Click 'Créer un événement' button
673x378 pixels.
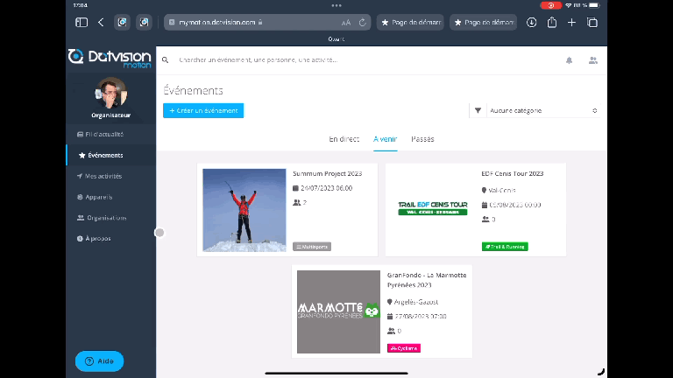click(203, 111)
